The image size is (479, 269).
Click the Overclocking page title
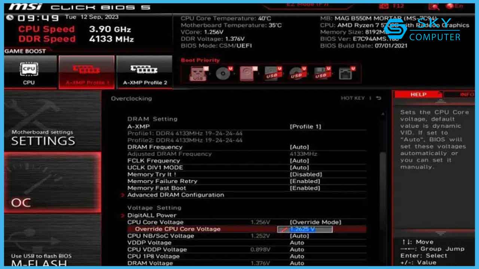[x=131, y=99]
